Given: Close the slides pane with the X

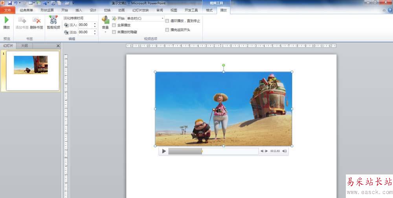Looking at the screenshot, I should [x=58, y=46].
